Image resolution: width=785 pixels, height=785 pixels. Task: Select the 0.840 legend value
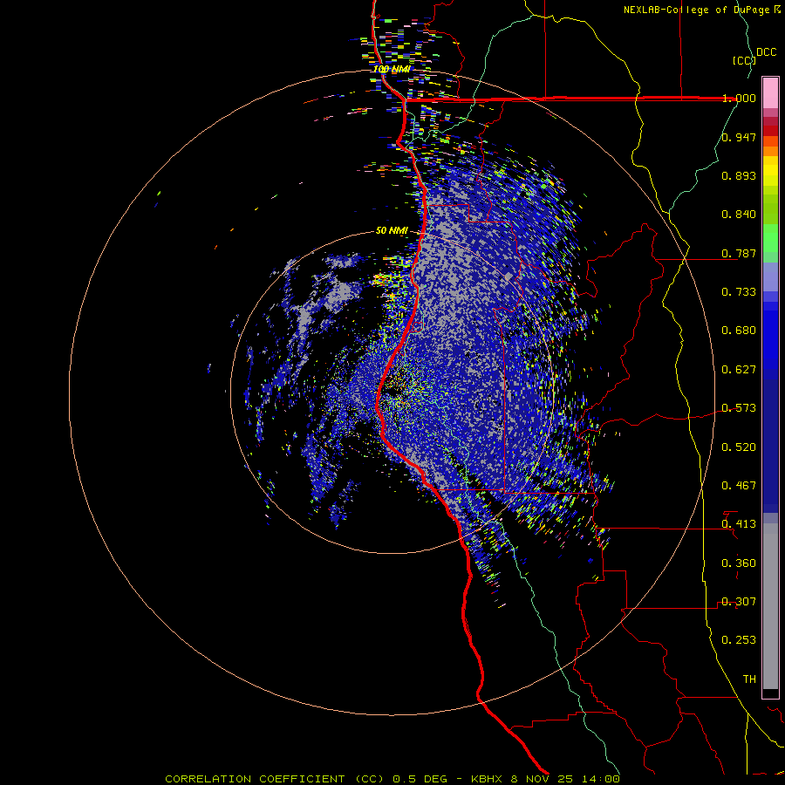(x=739, y=215)
